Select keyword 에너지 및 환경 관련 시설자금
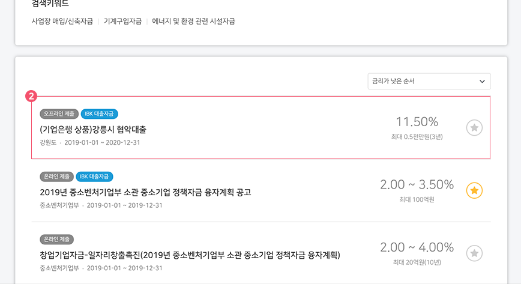521x284 pixels. tap(193, 21)
